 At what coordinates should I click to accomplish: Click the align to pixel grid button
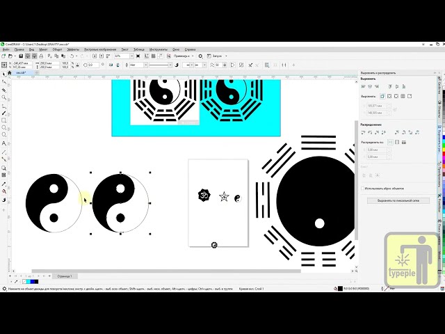[398, 200]
